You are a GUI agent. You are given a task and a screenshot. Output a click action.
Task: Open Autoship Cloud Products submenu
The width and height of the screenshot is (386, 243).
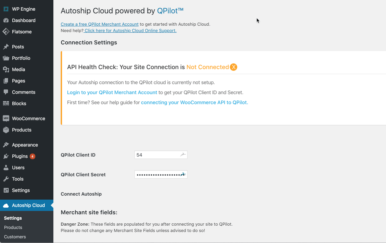(13, 228)
